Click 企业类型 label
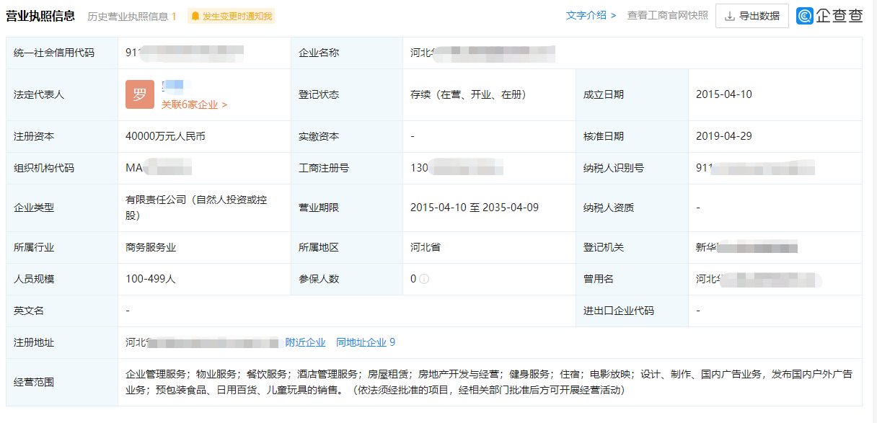877x423 pixels. click(x=34, y=208)
